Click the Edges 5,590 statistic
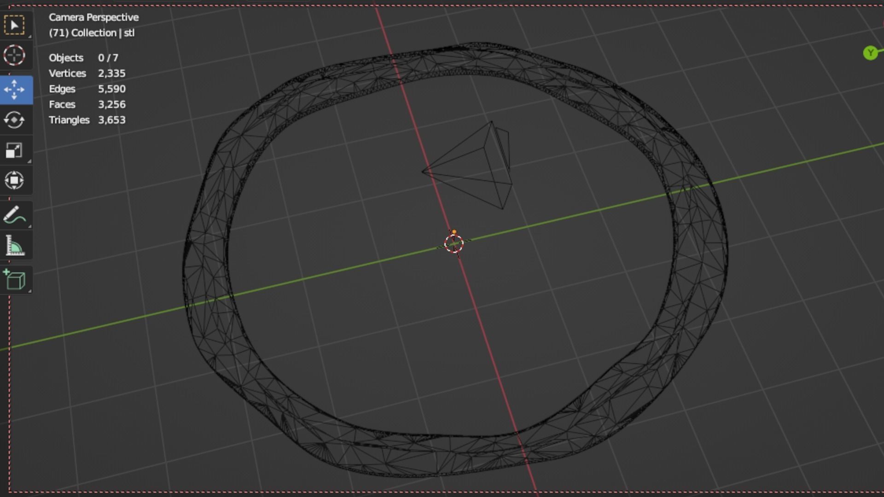The width and height of the screenshot is (884, 497). coord(87,89)
